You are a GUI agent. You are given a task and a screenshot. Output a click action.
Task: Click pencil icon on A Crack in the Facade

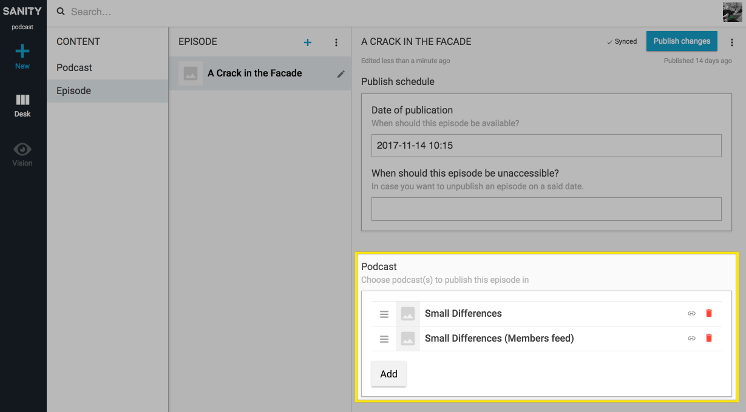pos(341,74)
